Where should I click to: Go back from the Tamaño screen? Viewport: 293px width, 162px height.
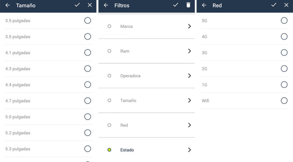(x=8, y=5)
